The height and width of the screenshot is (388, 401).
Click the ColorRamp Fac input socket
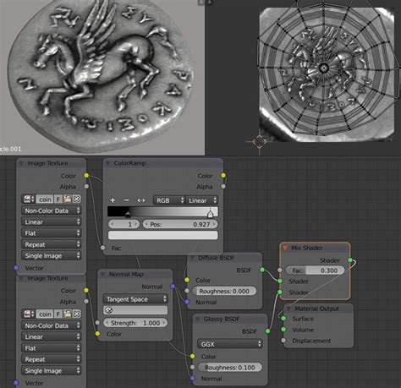[x=103, y=248]
